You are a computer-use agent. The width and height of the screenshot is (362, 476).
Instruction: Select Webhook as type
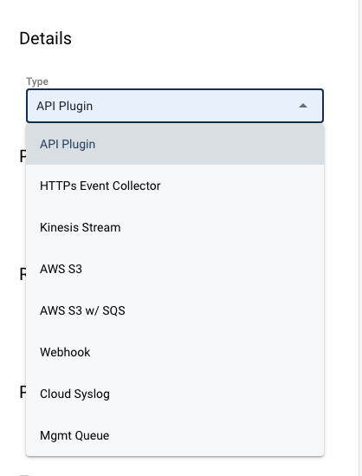click(175, 352)
